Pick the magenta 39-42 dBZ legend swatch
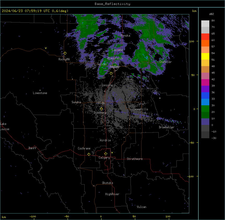 205,82
